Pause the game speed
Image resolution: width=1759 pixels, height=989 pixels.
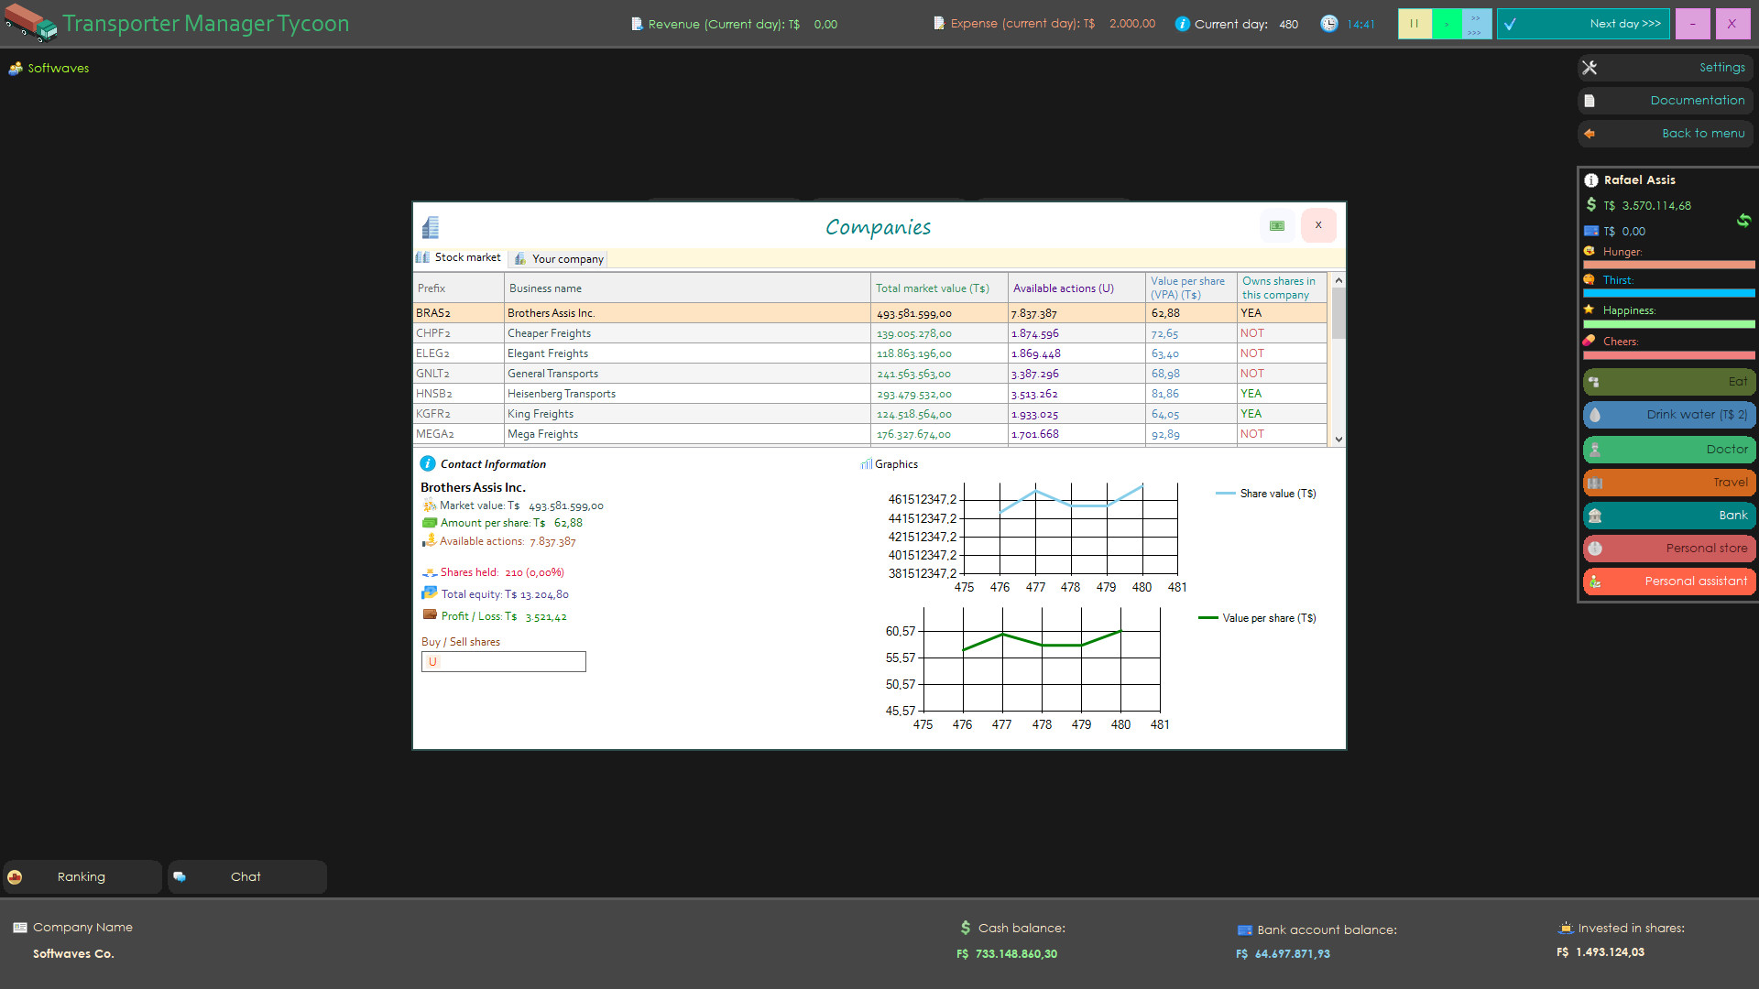tap(1415, 24)
